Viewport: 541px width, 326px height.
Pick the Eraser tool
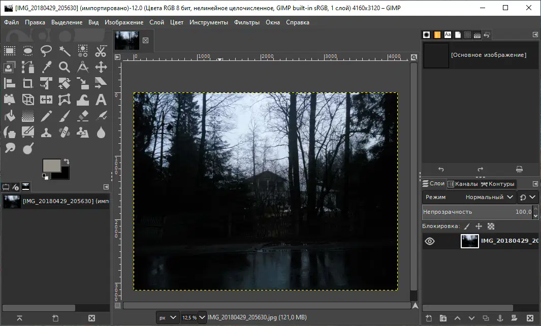point(83,116)
